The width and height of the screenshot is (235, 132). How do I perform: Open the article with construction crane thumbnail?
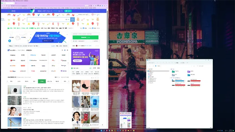pos(14,122)
